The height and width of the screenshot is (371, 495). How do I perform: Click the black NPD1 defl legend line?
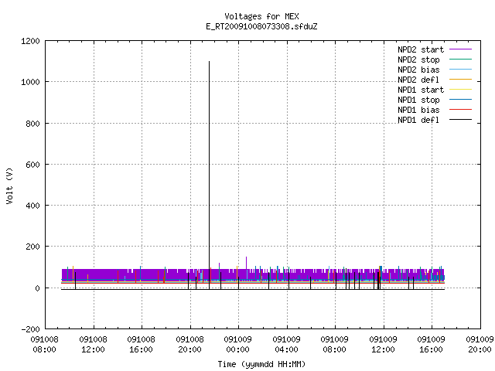click(x=461, y=120)
